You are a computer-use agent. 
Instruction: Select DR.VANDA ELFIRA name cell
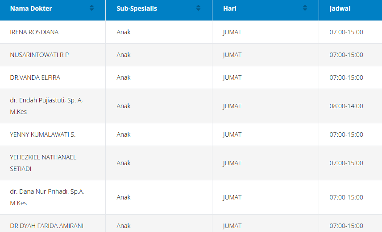point(35,77)
